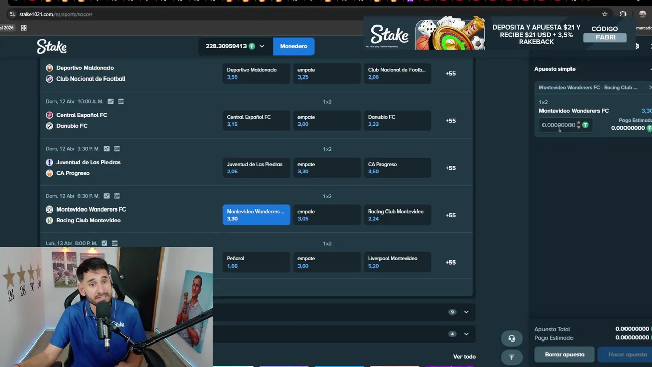Bet on empate 3,60 for Peñarol match
The image size is (652, 367).
(x=327, y=262)
